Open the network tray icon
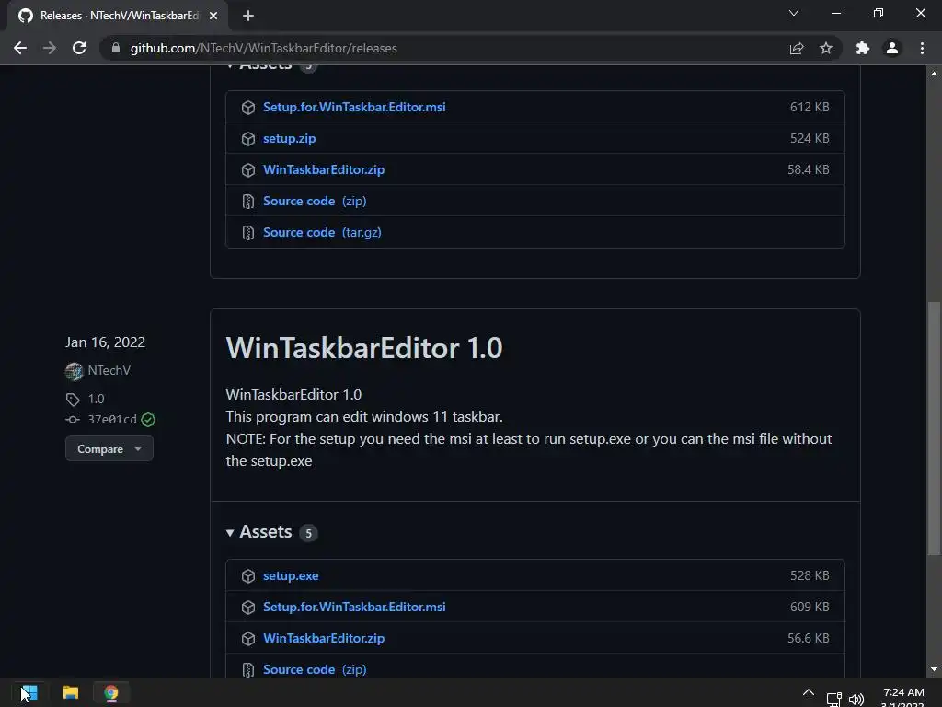The width and height of the screenshot is (942, 707). pos(833,699)
